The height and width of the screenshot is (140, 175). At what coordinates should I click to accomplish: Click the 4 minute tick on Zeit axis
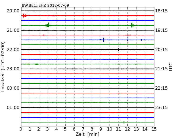[57, 129]
